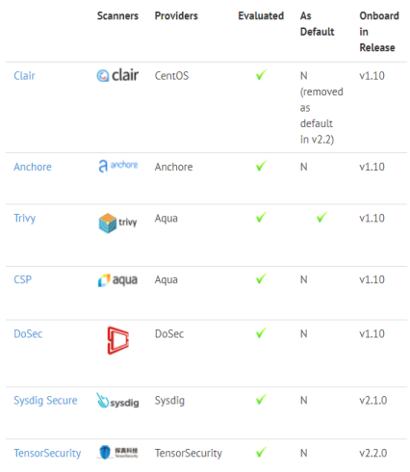This screenshot has height=472, width=410.
Task: Click the Anchore logo image
Action: coord(118,166)
